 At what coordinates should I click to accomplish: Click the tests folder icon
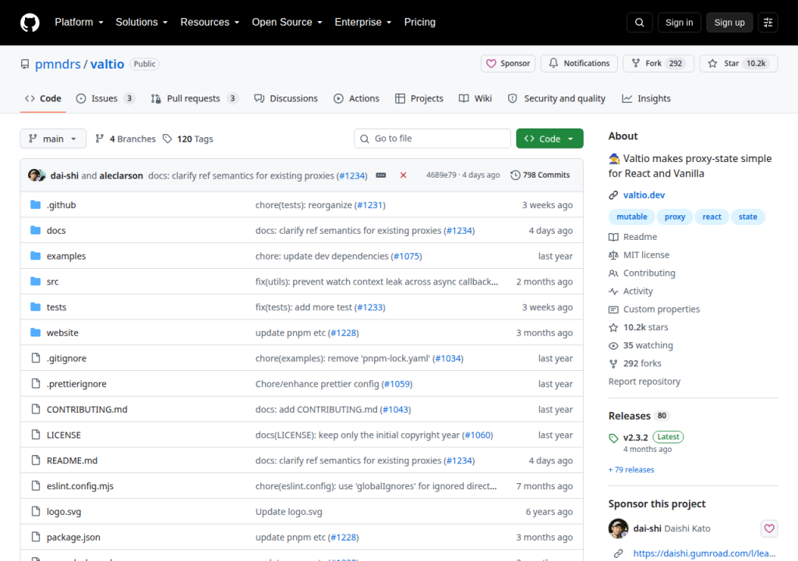[35, 307]
